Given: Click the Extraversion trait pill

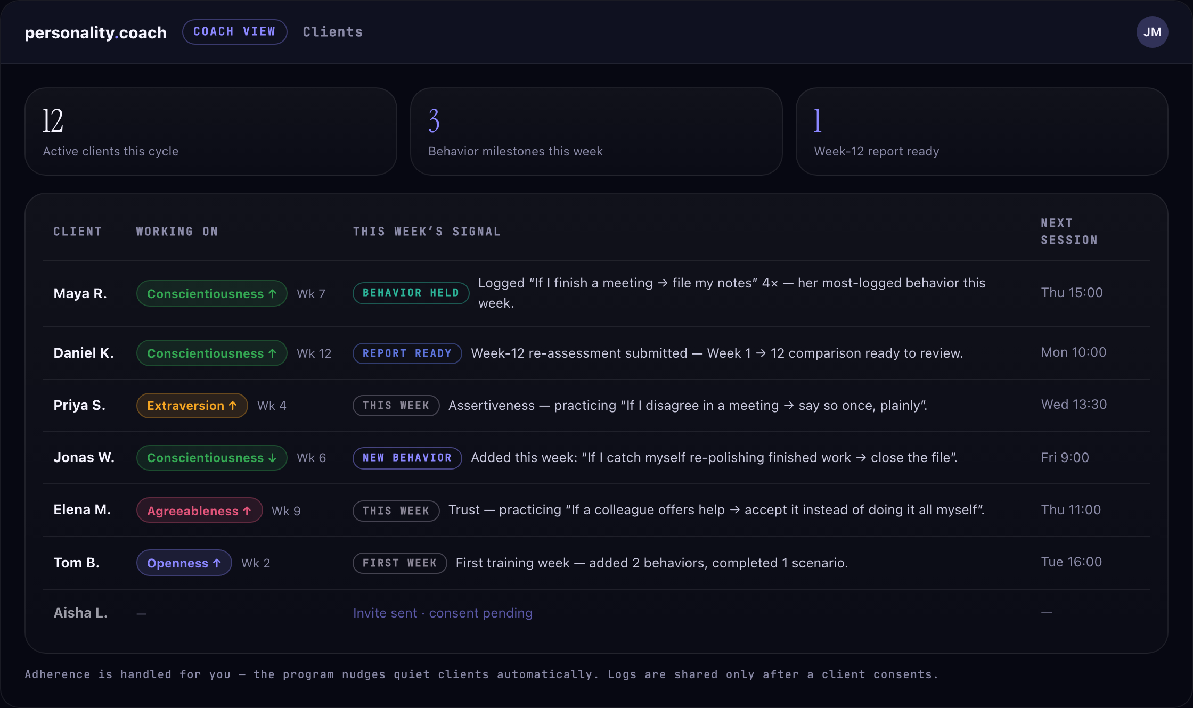Looking at the screenshot, I should (x=192, y=405).
